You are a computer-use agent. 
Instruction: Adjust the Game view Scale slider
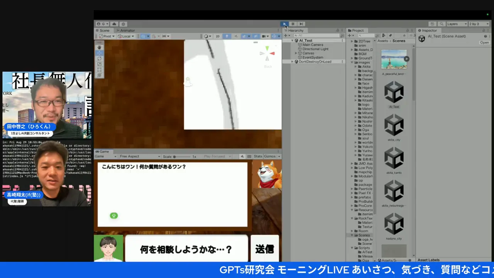pyautogui.click(x=175, y=157)
